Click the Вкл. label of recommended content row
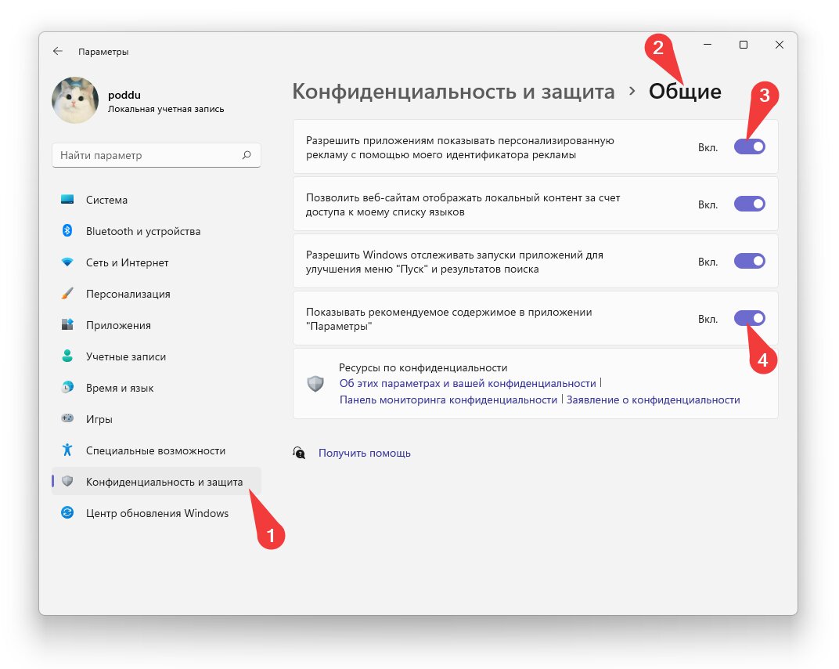Screen dimensions: 839x669 click(x=708, y=319)
